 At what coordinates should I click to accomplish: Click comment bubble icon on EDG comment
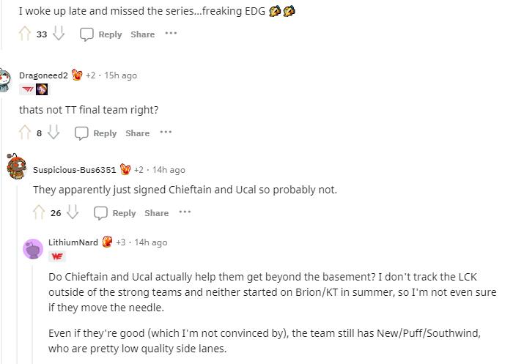click(x=86, y=34)
